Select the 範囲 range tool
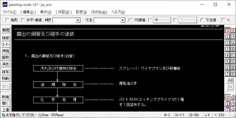 click(6, 30)
